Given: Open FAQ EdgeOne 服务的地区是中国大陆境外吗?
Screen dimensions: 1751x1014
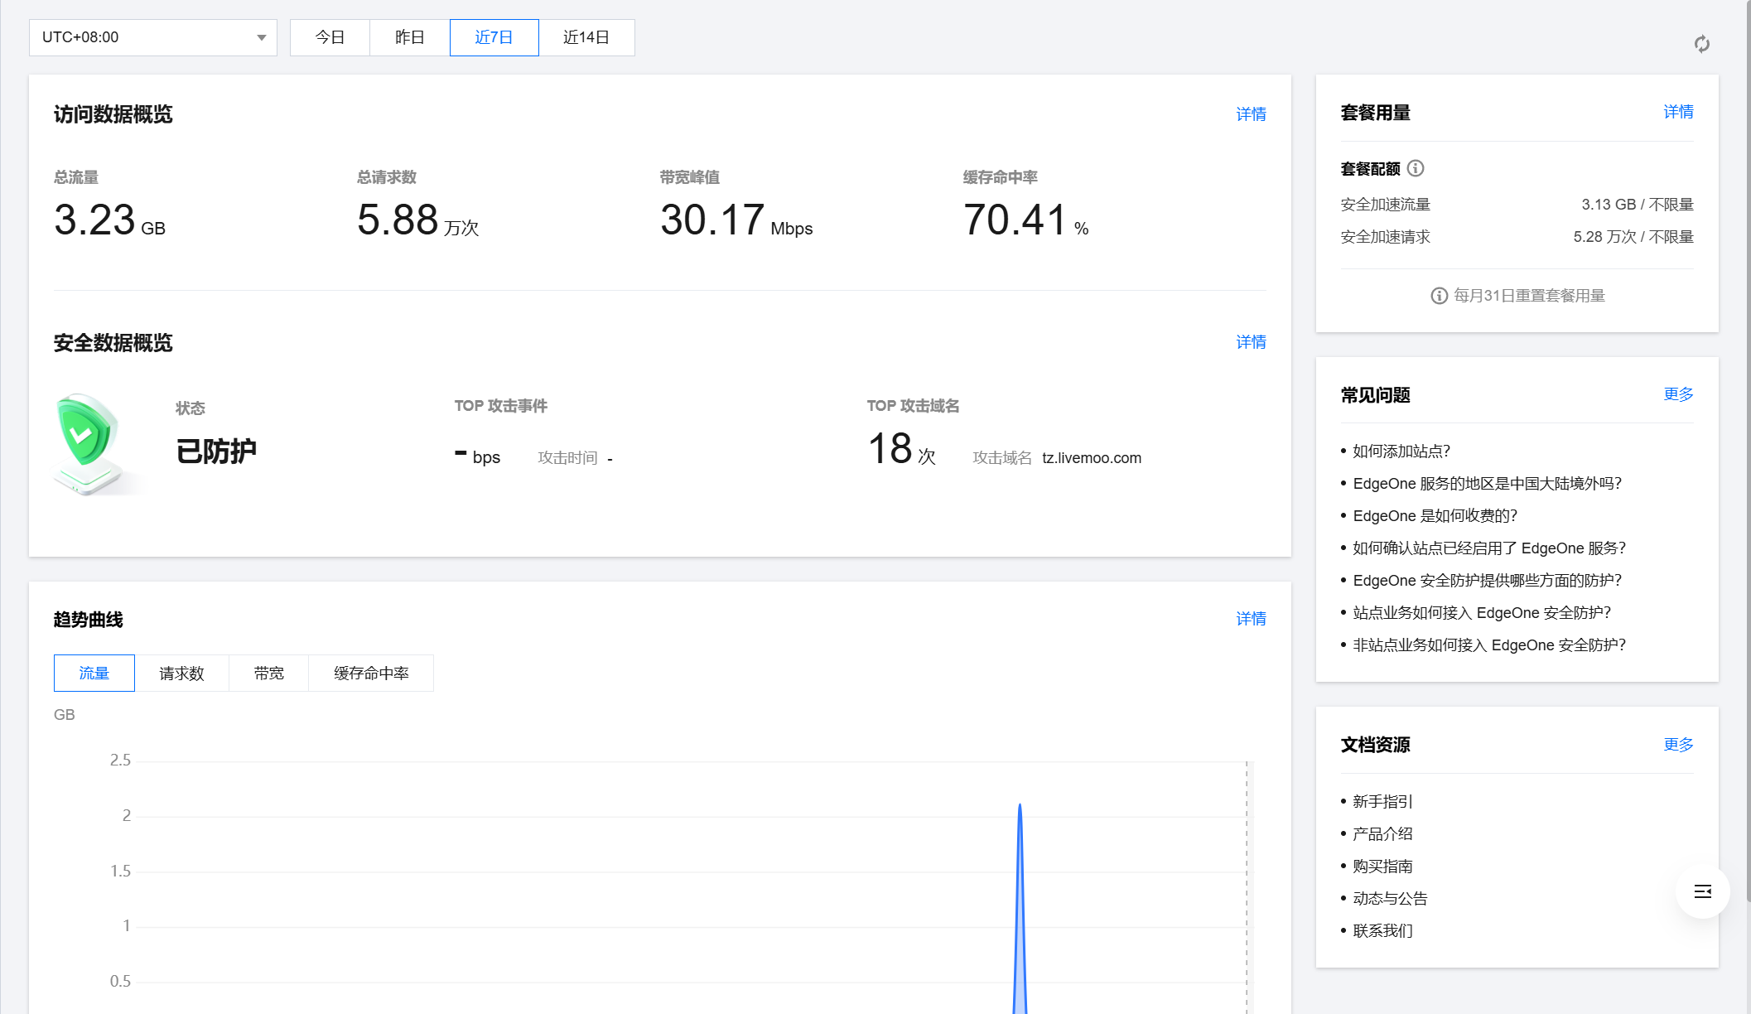Looking at the screenshot, I should pyautogui.click(x=1488, y=484).
